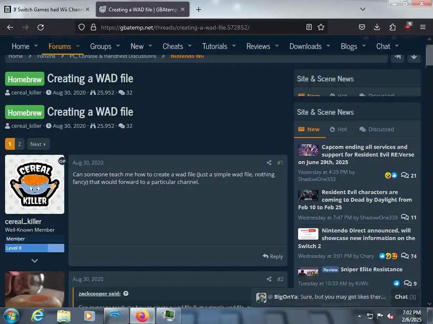Expand the Reviews dropdown arrow
433x324 pixels.
[x=277, y=46]
